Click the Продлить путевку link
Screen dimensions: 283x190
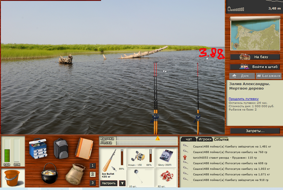pyautogui.click(x=244, y=99)
